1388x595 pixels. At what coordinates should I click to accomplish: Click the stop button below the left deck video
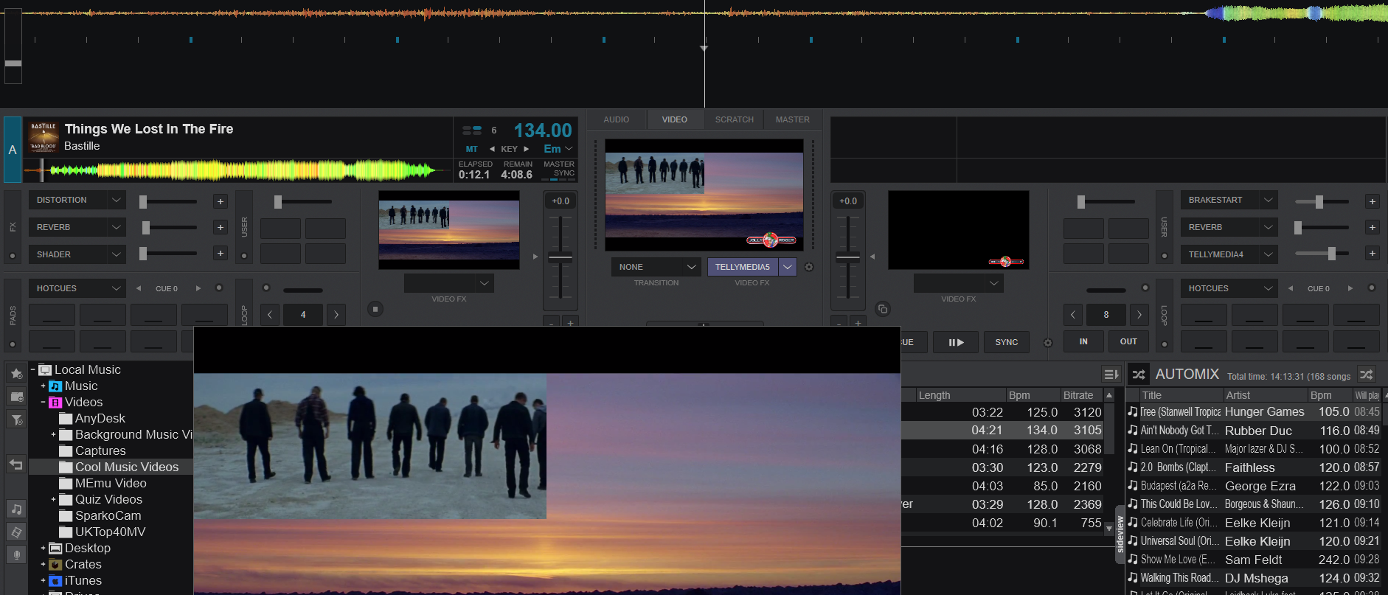pos(375,309)
